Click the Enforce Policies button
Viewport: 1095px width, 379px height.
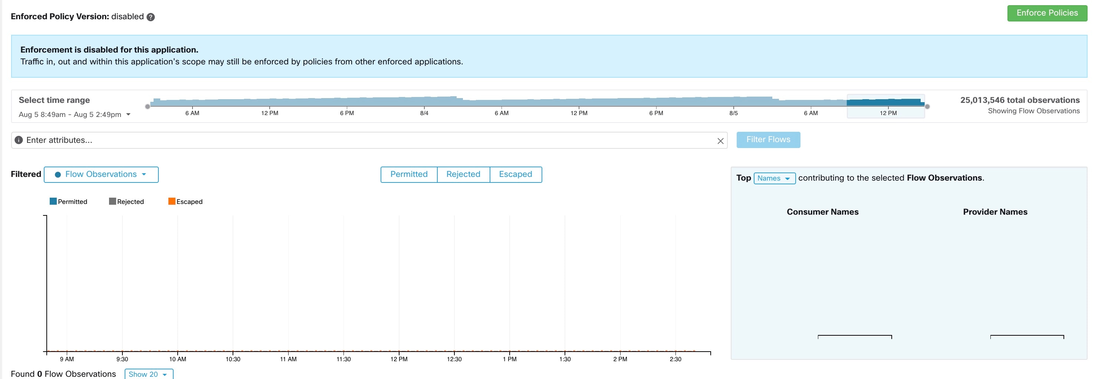1047,13
